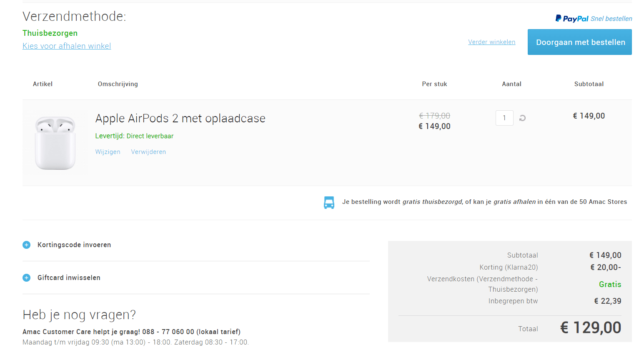Screen dimensions: 634x352
Task: Click the discount amount € 20,00-
Action: [606, 268]
